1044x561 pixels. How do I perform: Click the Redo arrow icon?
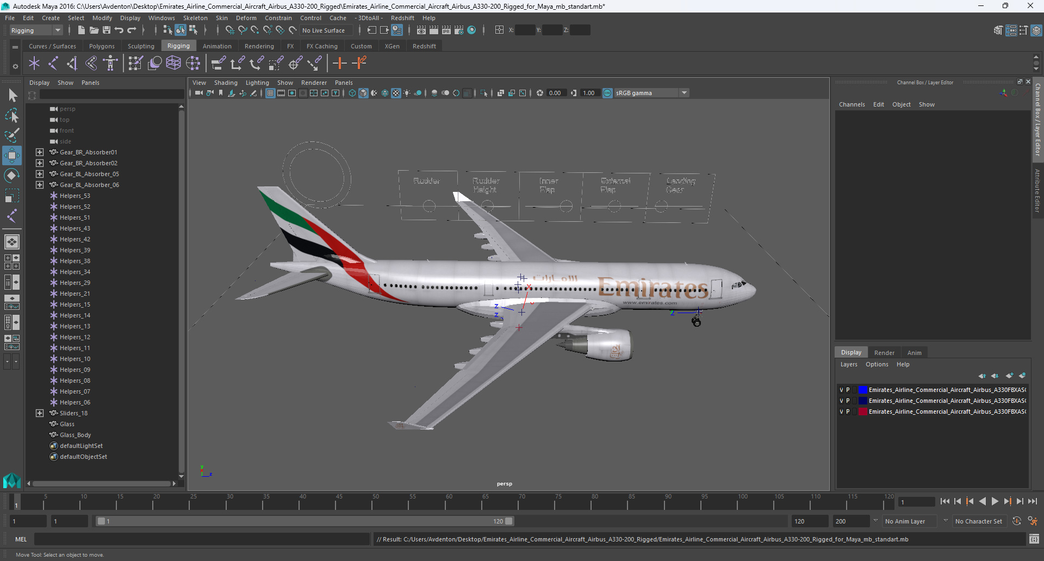tap(132, 30)
